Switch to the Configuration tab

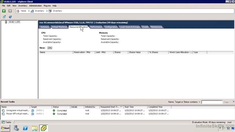point(111,27)
